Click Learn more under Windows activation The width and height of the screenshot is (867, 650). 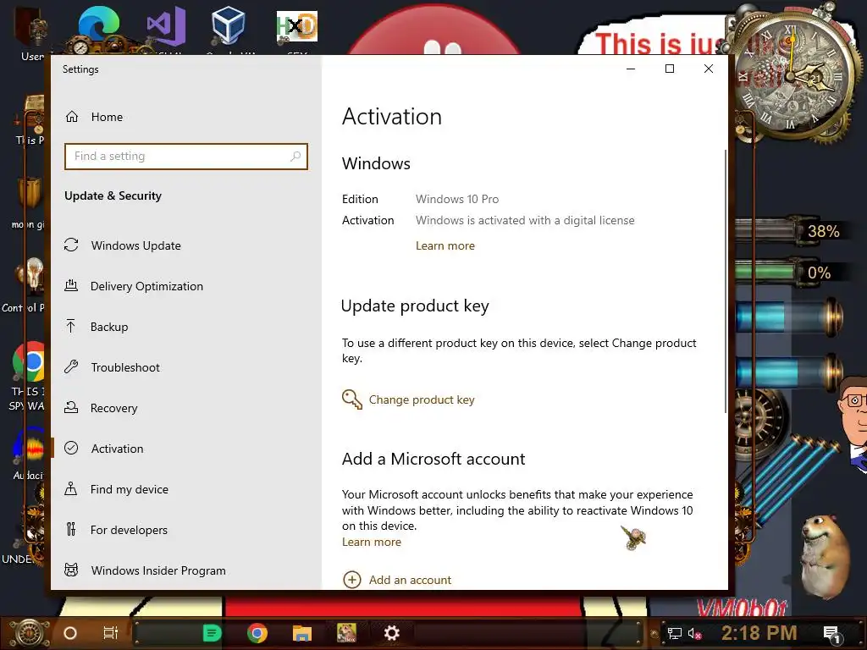tap(445, 246)
